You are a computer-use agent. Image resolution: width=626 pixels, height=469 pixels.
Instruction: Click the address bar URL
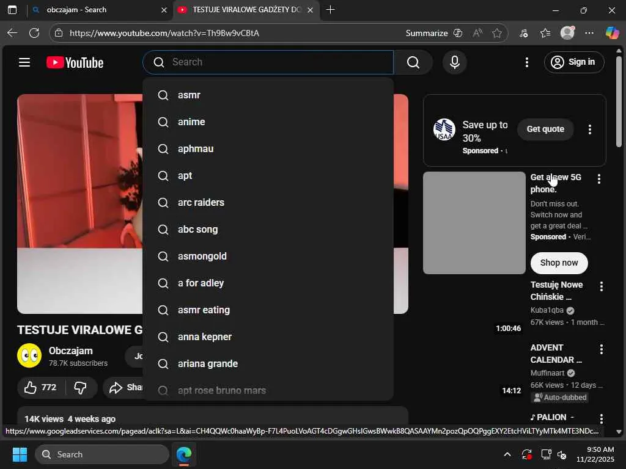click(x=164, y=33)
